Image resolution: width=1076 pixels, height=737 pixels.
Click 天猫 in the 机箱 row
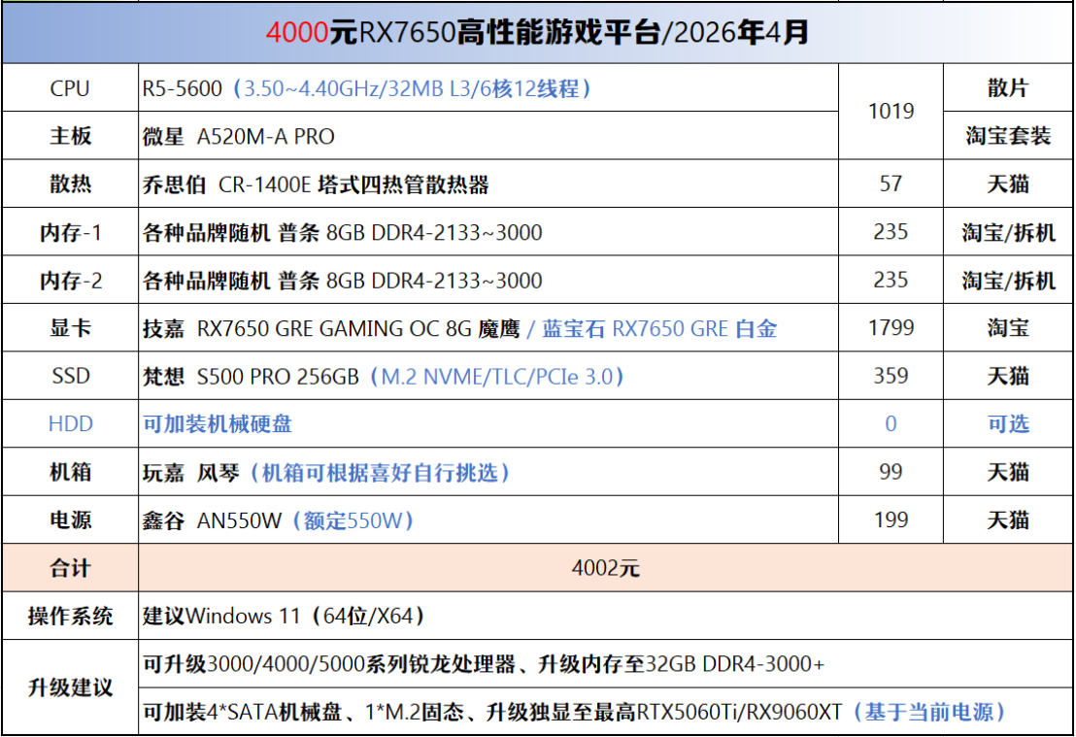tap(1008, 472)
